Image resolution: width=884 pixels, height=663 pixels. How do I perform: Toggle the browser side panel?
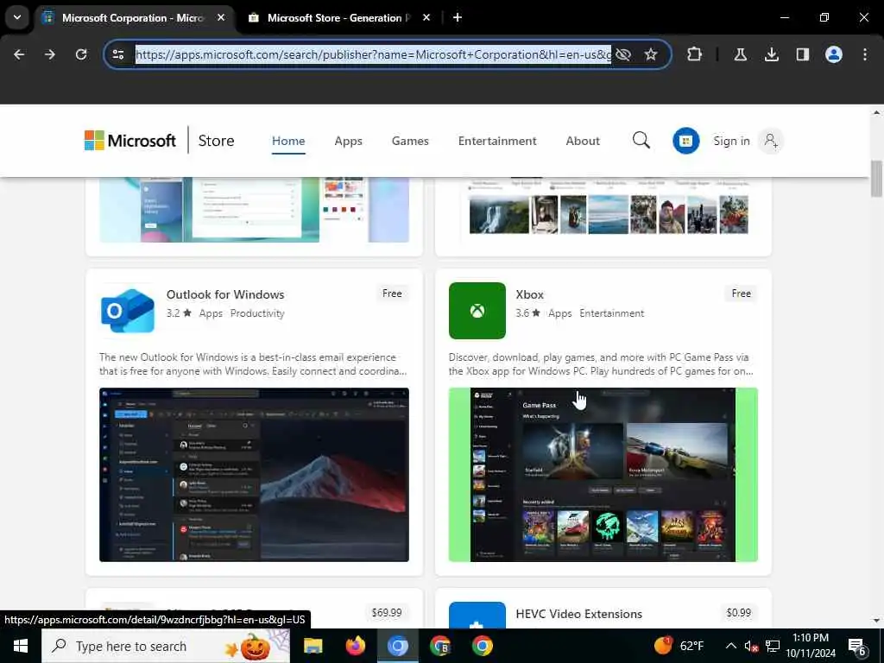802,54
